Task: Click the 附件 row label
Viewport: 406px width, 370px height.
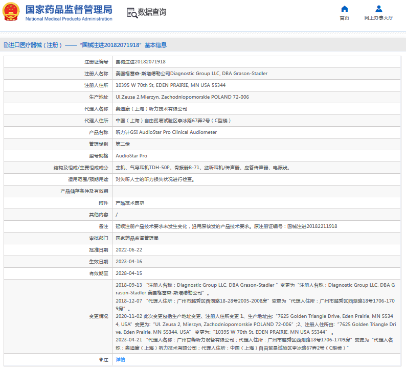Action: click(x=103, y=203)
